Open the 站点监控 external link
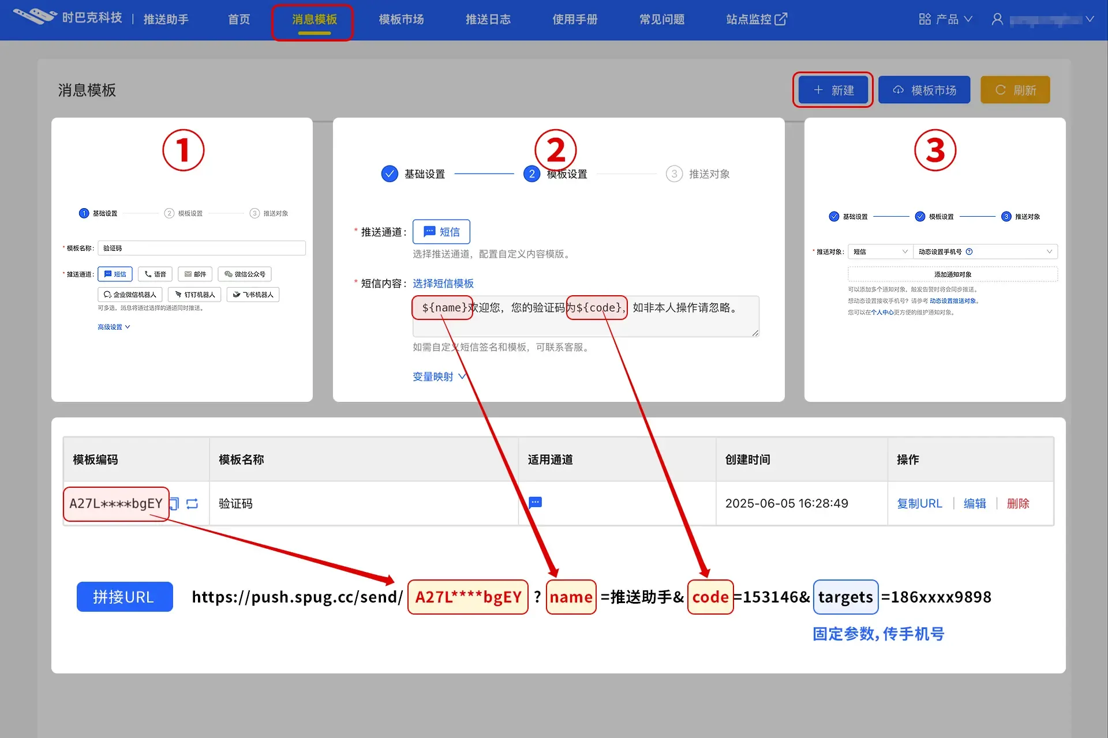The image size is (1108, 738). [756, 20]
